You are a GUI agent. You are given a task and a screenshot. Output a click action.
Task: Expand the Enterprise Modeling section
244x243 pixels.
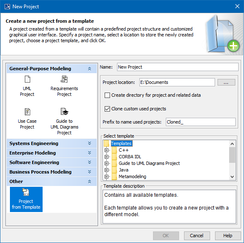[89, 153]
